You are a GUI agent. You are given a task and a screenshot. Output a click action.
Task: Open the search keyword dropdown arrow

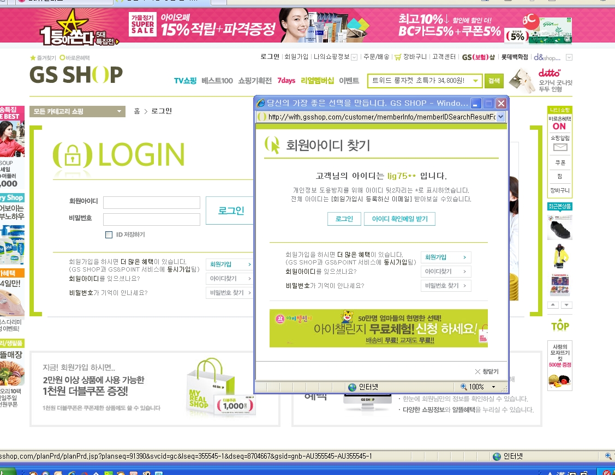pos(475,81)
